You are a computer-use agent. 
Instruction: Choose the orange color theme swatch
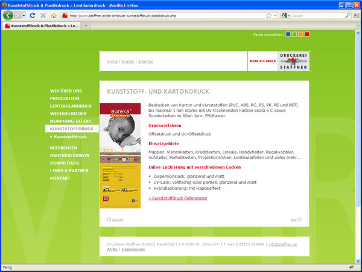coord(300,34)
